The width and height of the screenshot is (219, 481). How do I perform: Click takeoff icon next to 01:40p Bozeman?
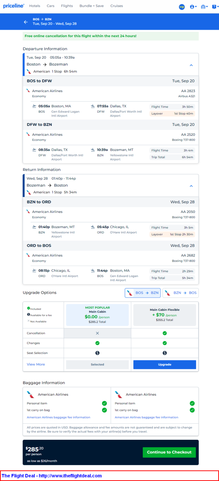(x=34, y=227)
